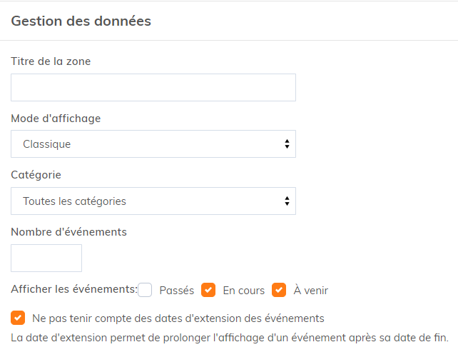
Task: Expand the "Toutes les catégories" dropdown
Action: [153, 201]
